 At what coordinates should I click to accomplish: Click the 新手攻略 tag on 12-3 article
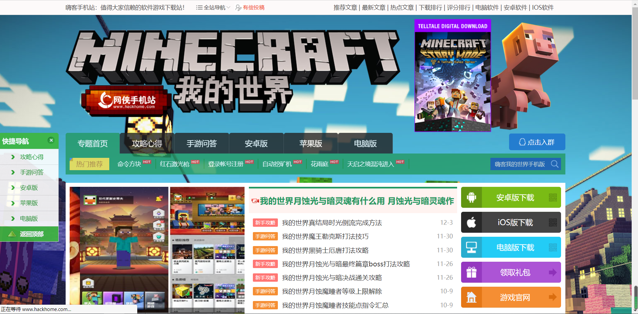[265, 222]
